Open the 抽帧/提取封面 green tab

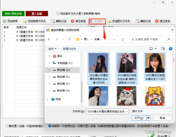click(13, 14)
